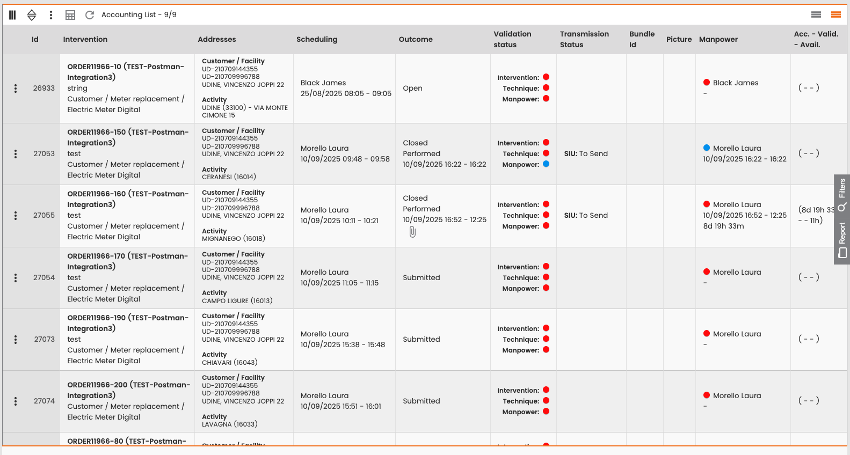Click the table grid icon in toolbar
This screenshot has width=850, height=455.
coord(70,15)
